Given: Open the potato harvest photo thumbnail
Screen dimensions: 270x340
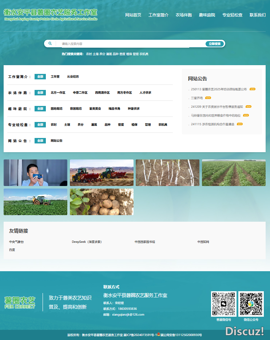Looking at the screenshot, I should tap(102, 202).
